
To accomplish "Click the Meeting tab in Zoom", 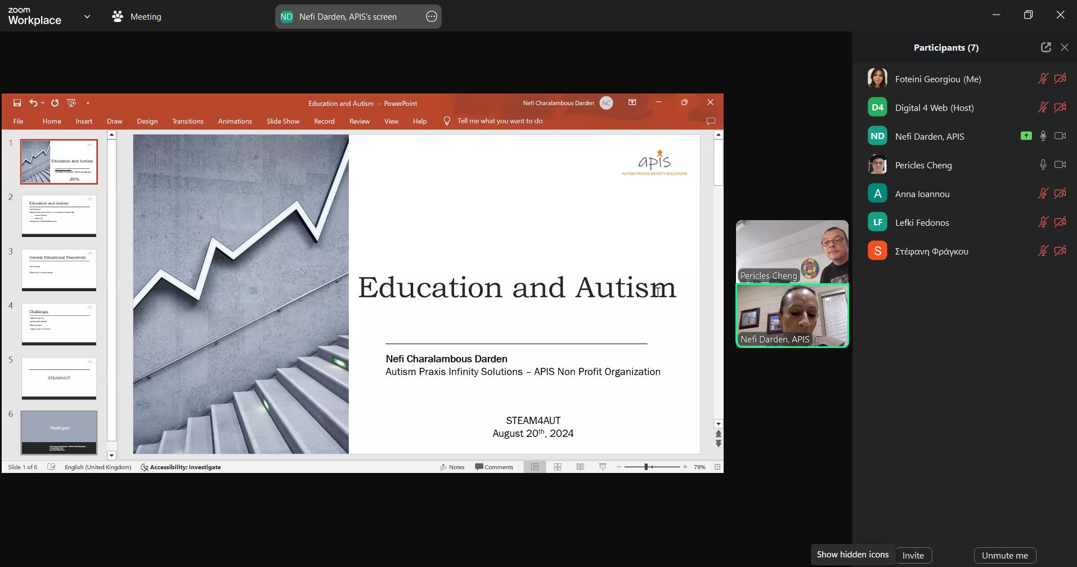I will point(137,17).
